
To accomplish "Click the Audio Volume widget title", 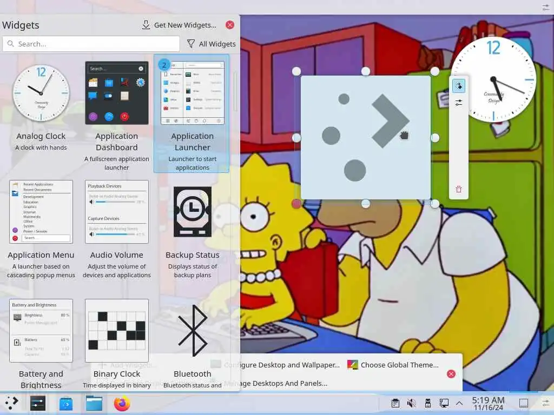I will point(117,255).
